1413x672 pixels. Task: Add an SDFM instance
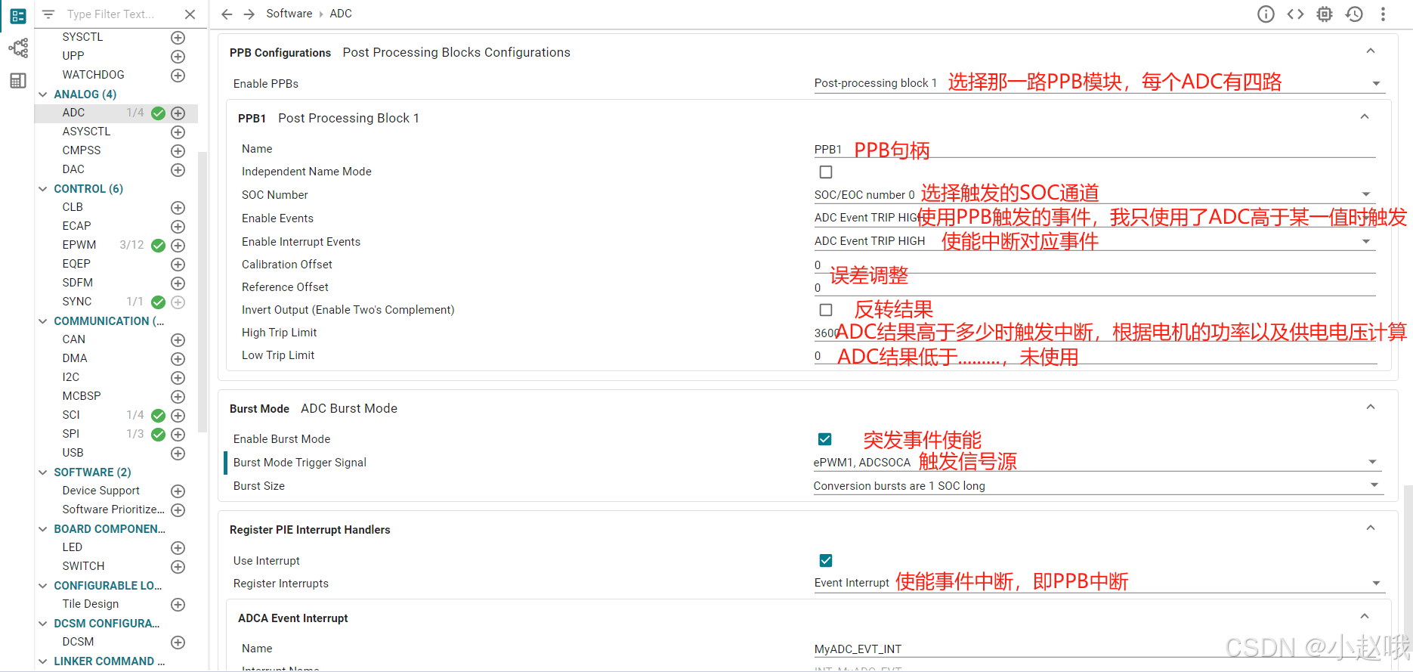[x=178, y=283]
